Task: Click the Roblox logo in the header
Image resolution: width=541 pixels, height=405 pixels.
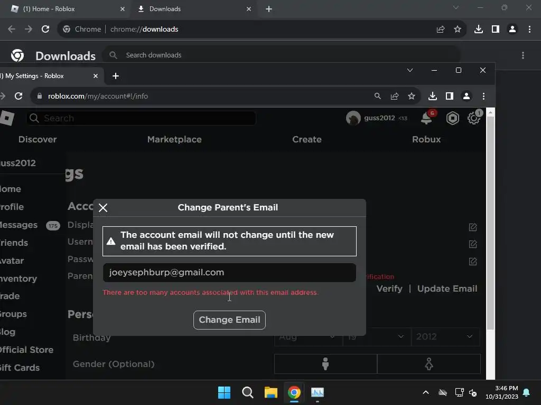Action: coord(7,118)
